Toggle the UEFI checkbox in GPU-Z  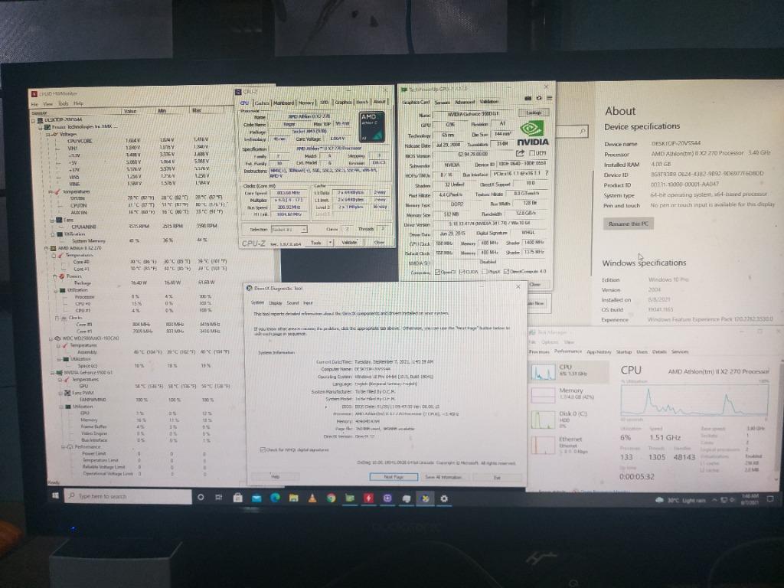click(x=531, y=153)
